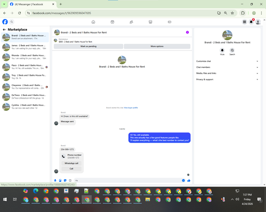Screen dimensions: 266x212
Task: Expand Media, files and links section
Action: (227, 73)
